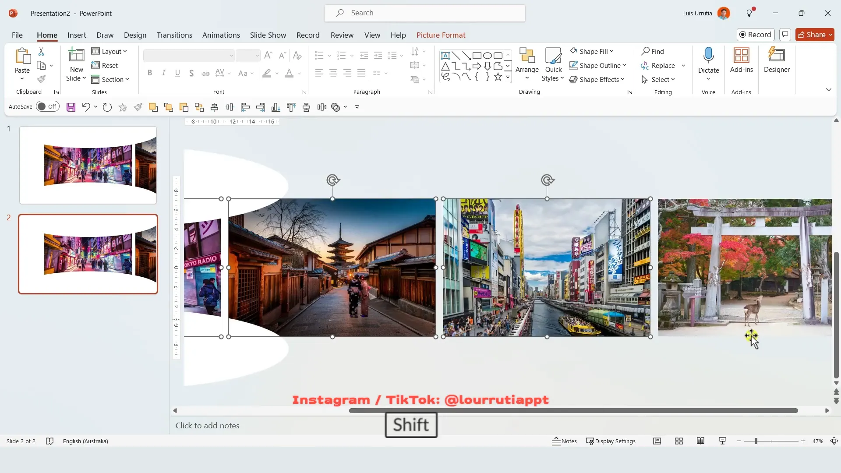Toggle Center paragraph alignment

pos(333,73)
